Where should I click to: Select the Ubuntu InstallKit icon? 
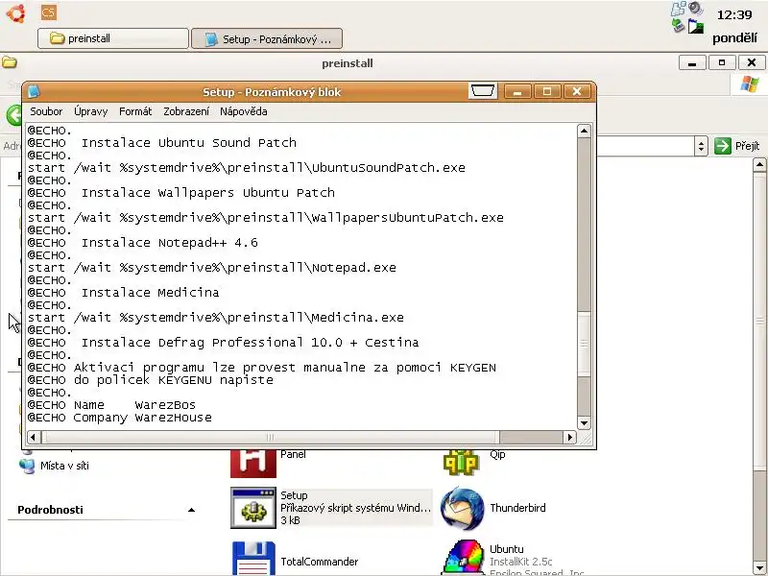[x=463, y=558]
